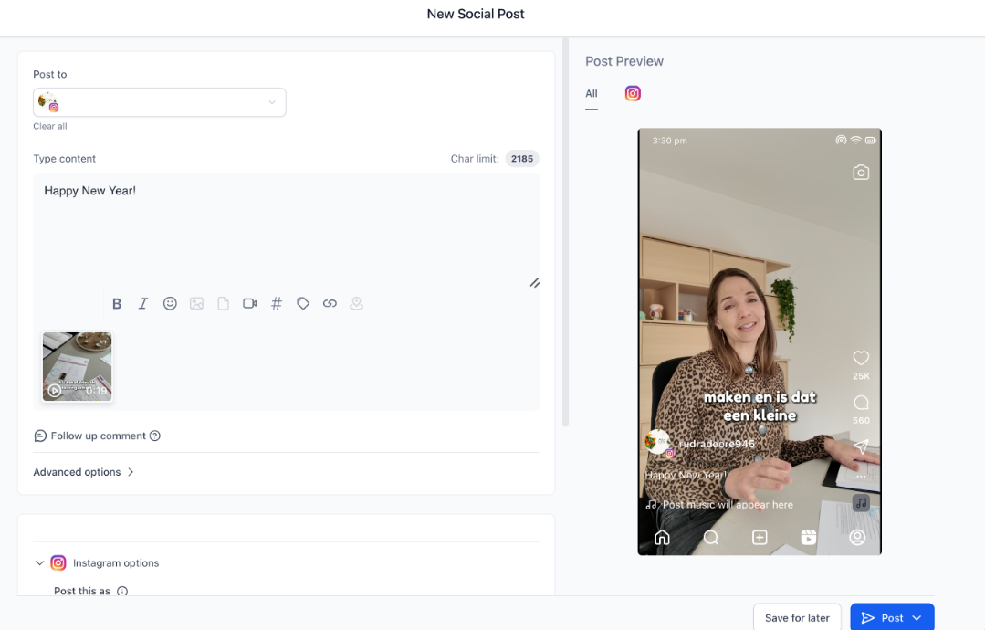This screenshot has height=630, width=985.
Task: Click the uploaded video thumbnail
Action: 78,367
